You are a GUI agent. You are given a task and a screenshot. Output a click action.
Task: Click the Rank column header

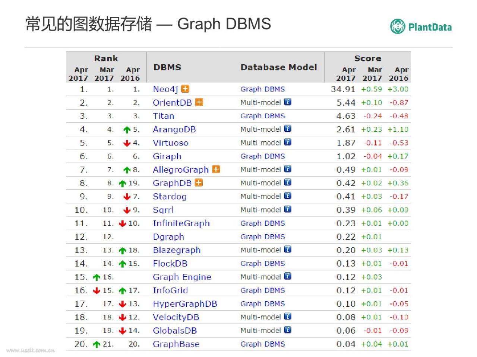(106, 58)
